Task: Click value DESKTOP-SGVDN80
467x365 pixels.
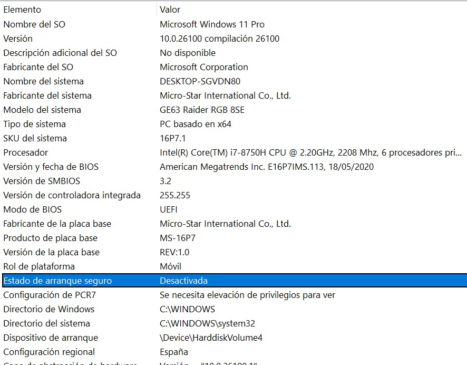Action: pos(200,81)
